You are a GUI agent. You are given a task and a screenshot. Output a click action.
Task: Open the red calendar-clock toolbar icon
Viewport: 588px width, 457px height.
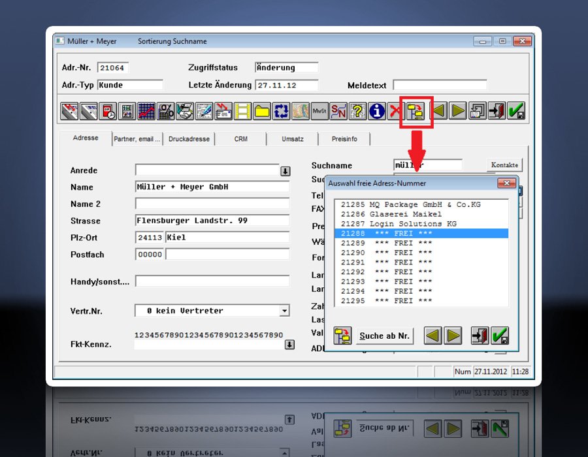108,111
